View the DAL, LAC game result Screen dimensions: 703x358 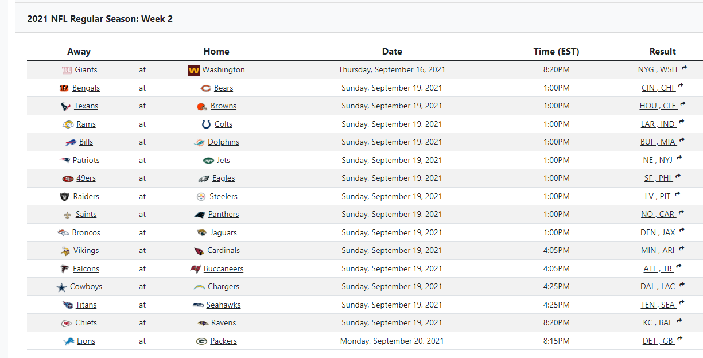(x=658, y=287)
